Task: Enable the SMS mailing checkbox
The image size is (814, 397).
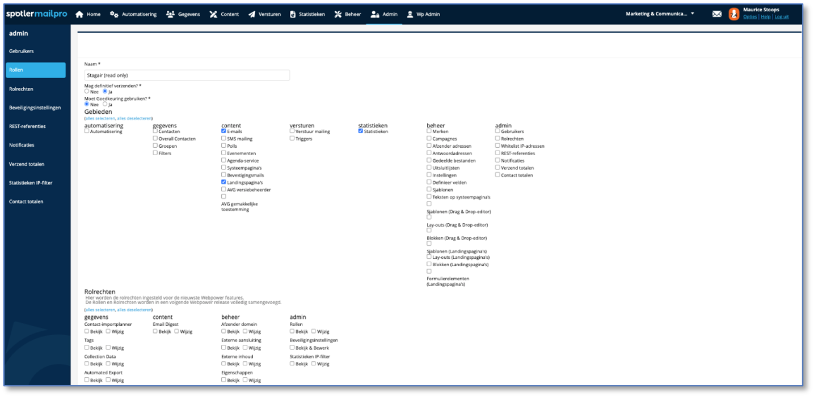Action: click(x=223, y=138)
